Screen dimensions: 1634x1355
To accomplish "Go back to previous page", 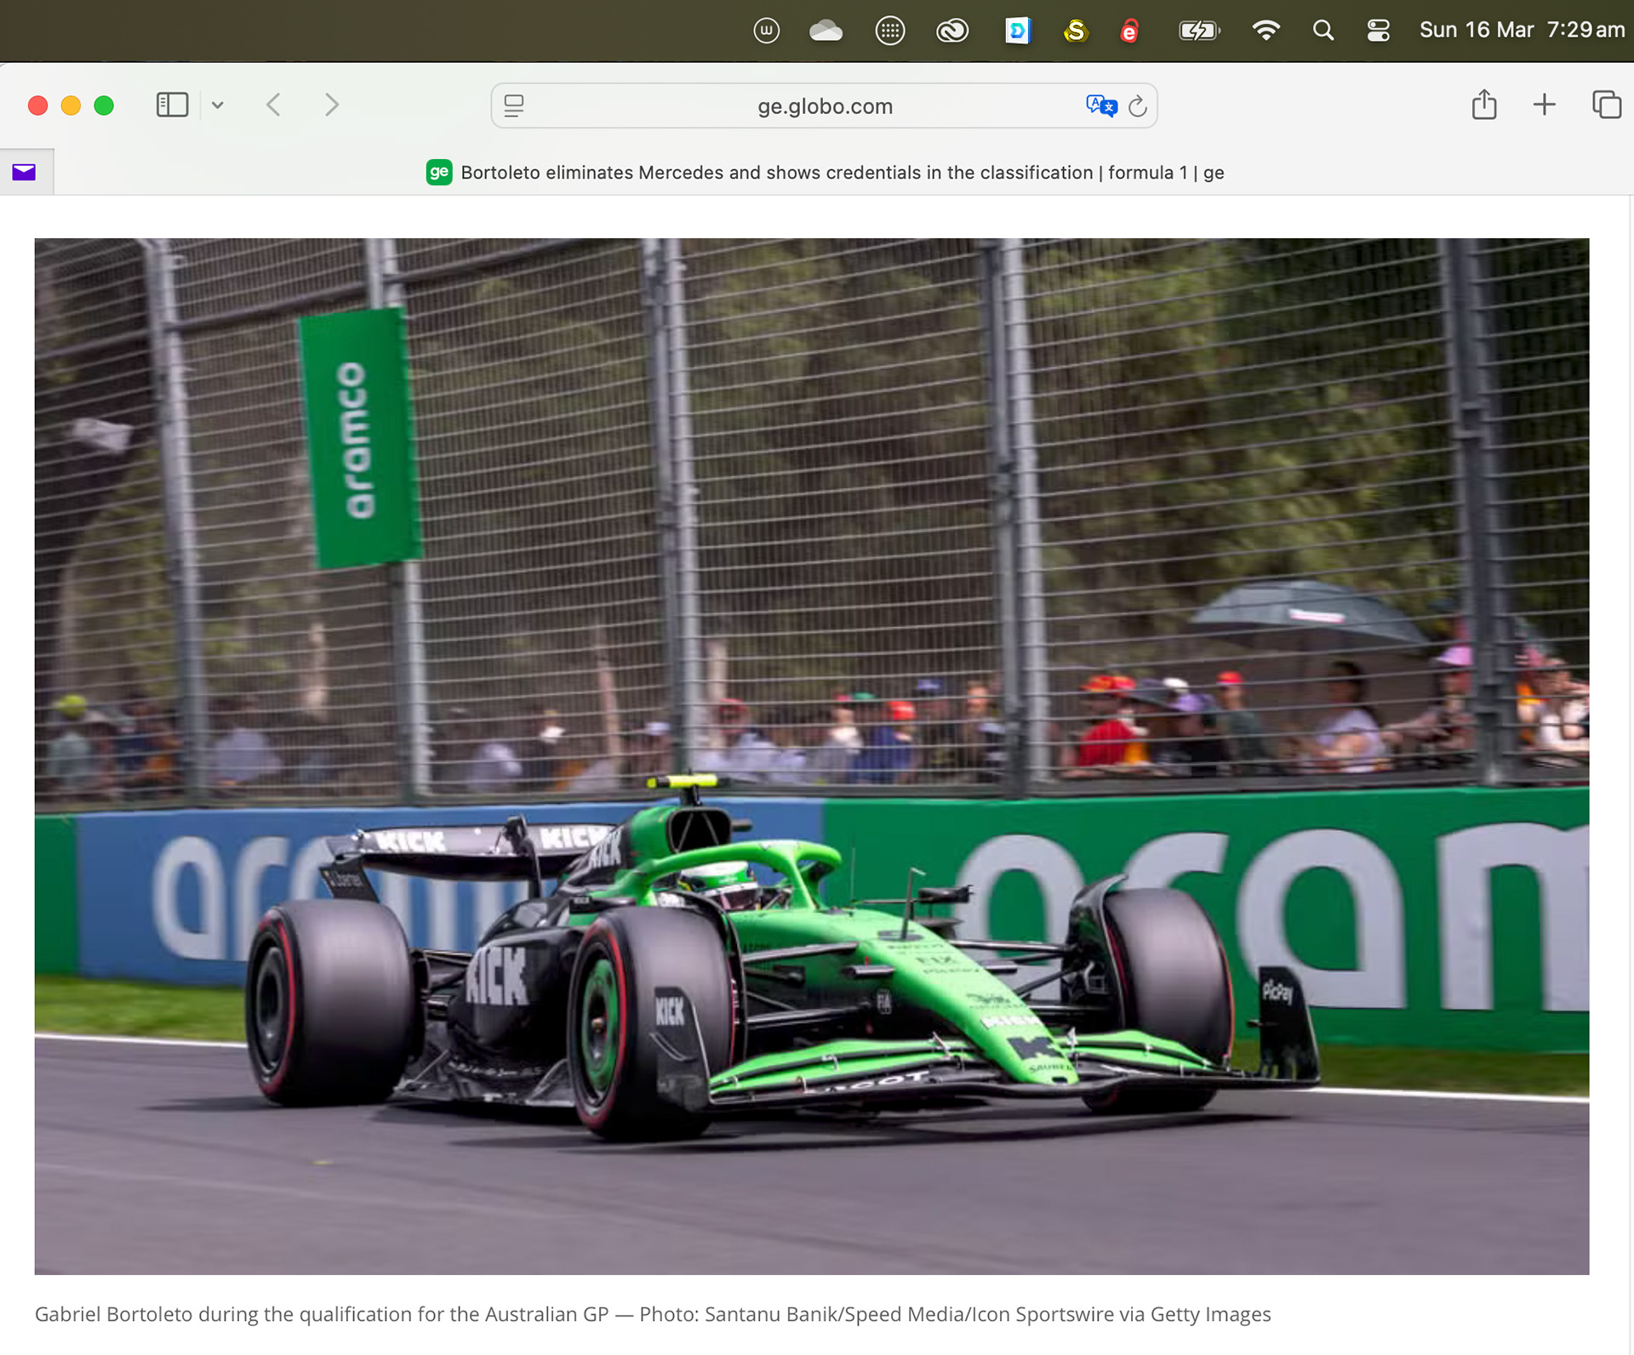I will tap(273, 105).
